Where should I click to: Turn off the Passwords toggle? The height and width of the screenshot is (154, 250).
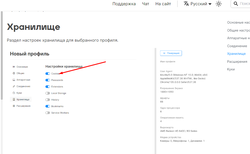point(48,80)
